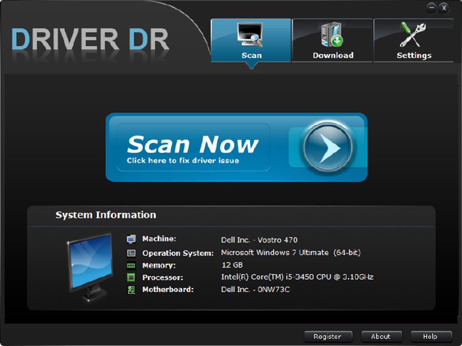Viewport: 462px width, 346px height.
Task: Switch to the Download tab
Action: click(332, 40)
